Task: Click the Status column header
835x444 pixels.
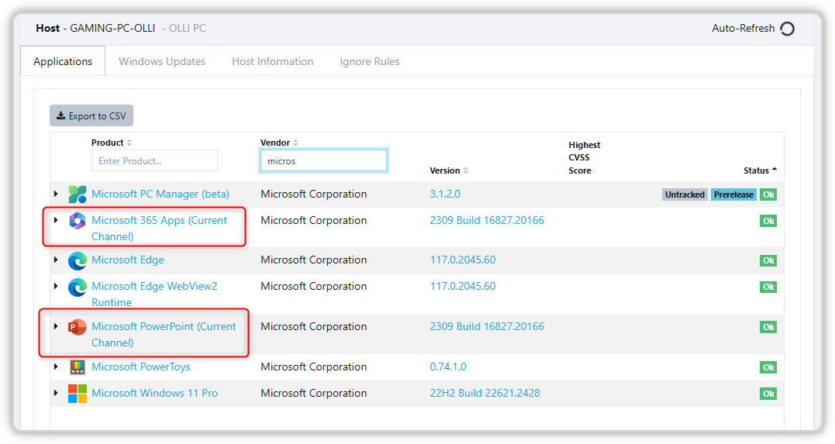Action: (756, 170)
